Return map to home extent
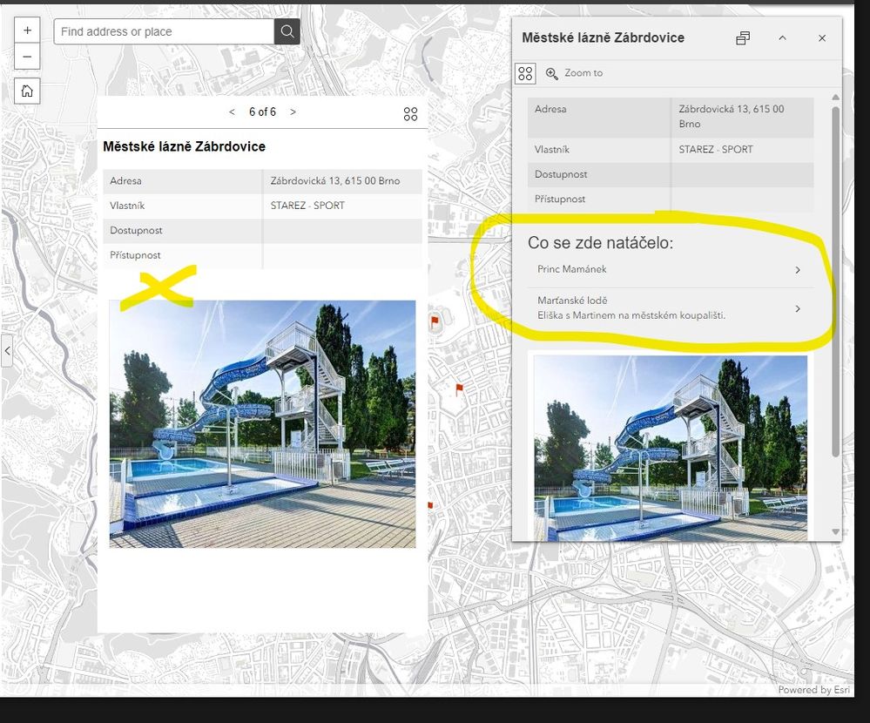The width and height of the screenshot is (870, 723). click(x=27, y=91)
